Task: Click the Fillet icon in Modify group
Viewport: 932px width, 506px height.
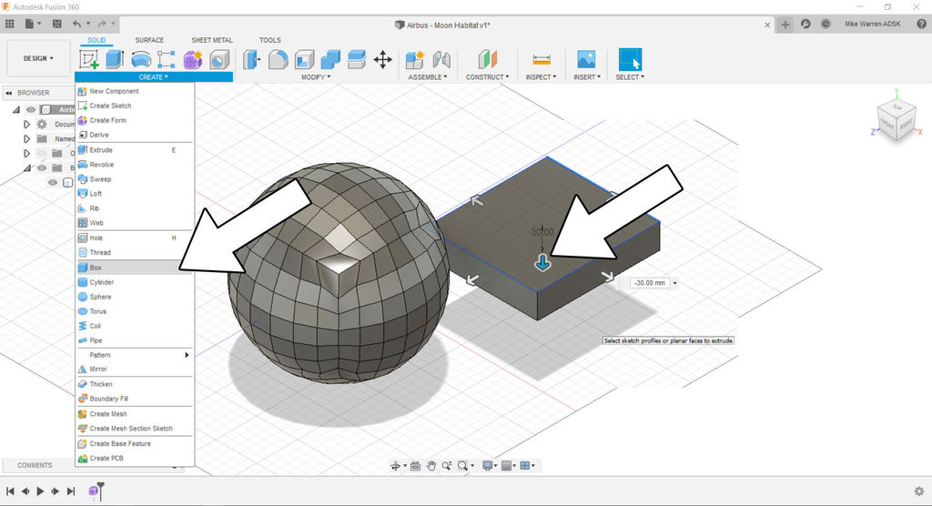Action: click(278, 60)
